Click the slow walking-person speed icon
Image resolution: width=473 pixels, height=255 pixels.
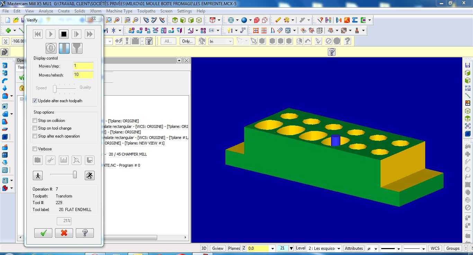point(38,175)
